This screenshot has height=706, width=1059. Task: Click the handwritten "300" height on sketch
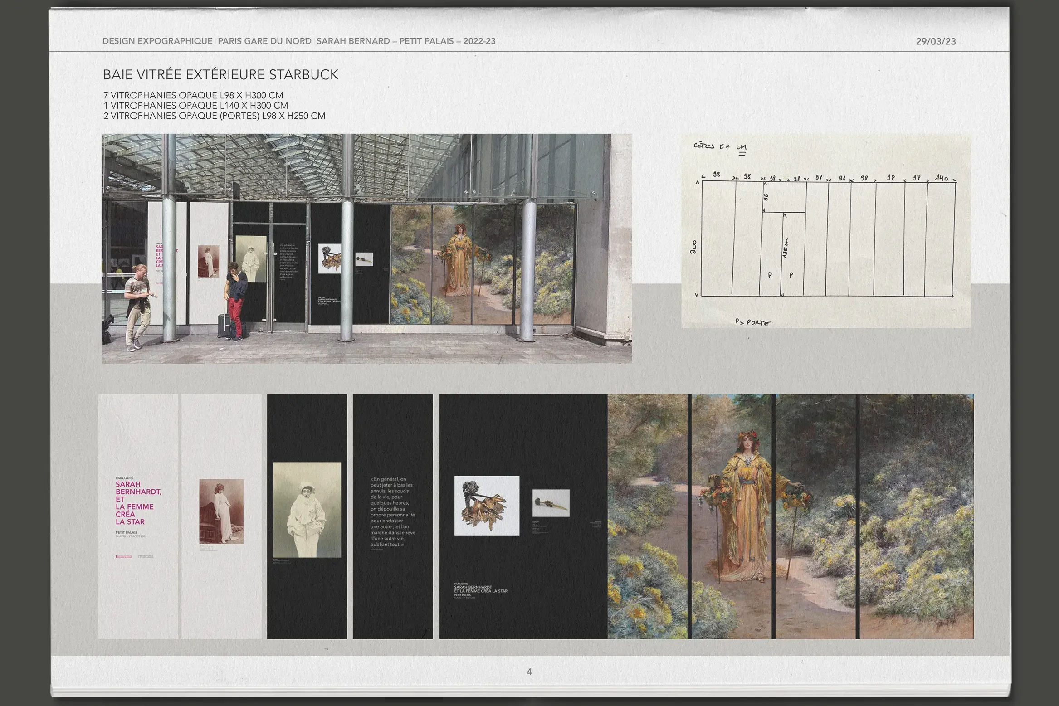[694, 247]
